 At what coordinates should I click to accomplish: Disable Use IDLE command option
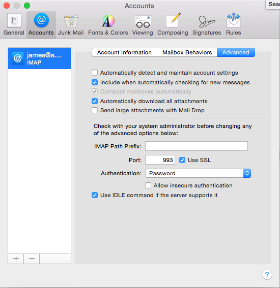click(x=95, y=195)
